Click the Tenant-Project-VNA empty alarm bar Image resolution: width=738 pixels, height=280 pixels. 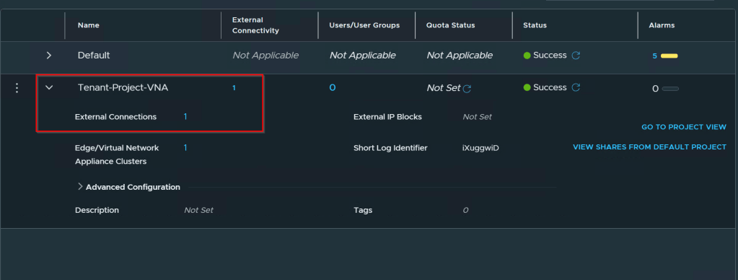[670, 89]
